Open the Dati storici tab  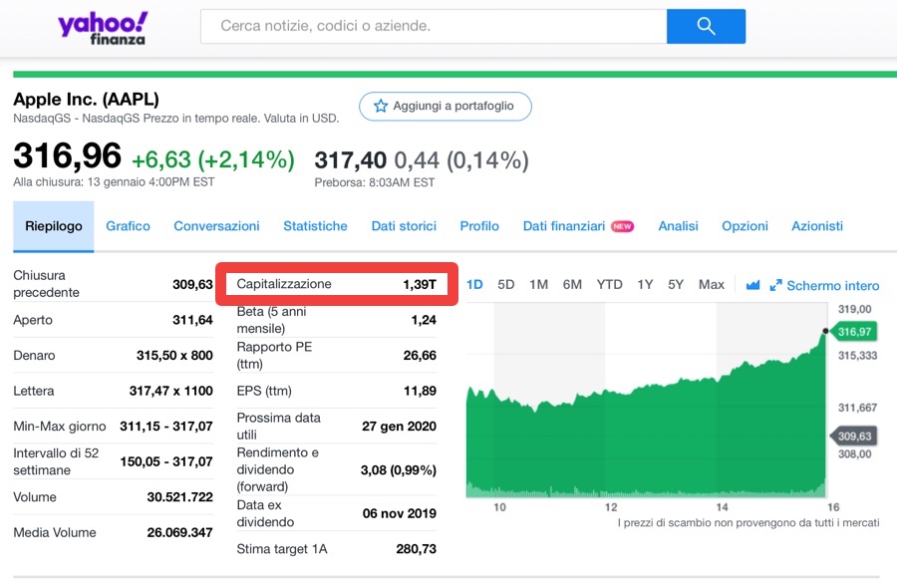(x=404, y=226)
